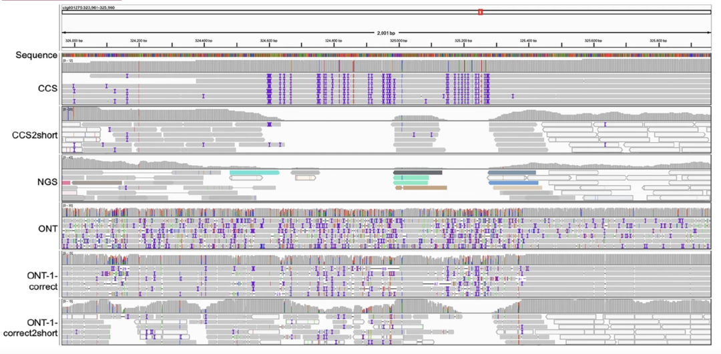Click the 325,600 bp ruler tick label
The image size is (721, 354).
click(593, 41)
